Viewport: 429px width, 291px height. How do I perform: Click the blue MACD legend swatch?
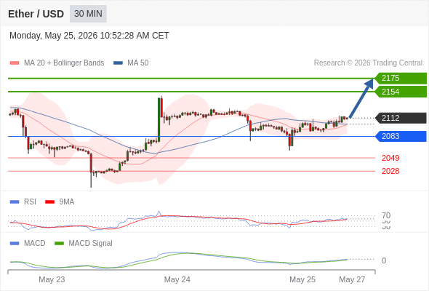point(15,244)
